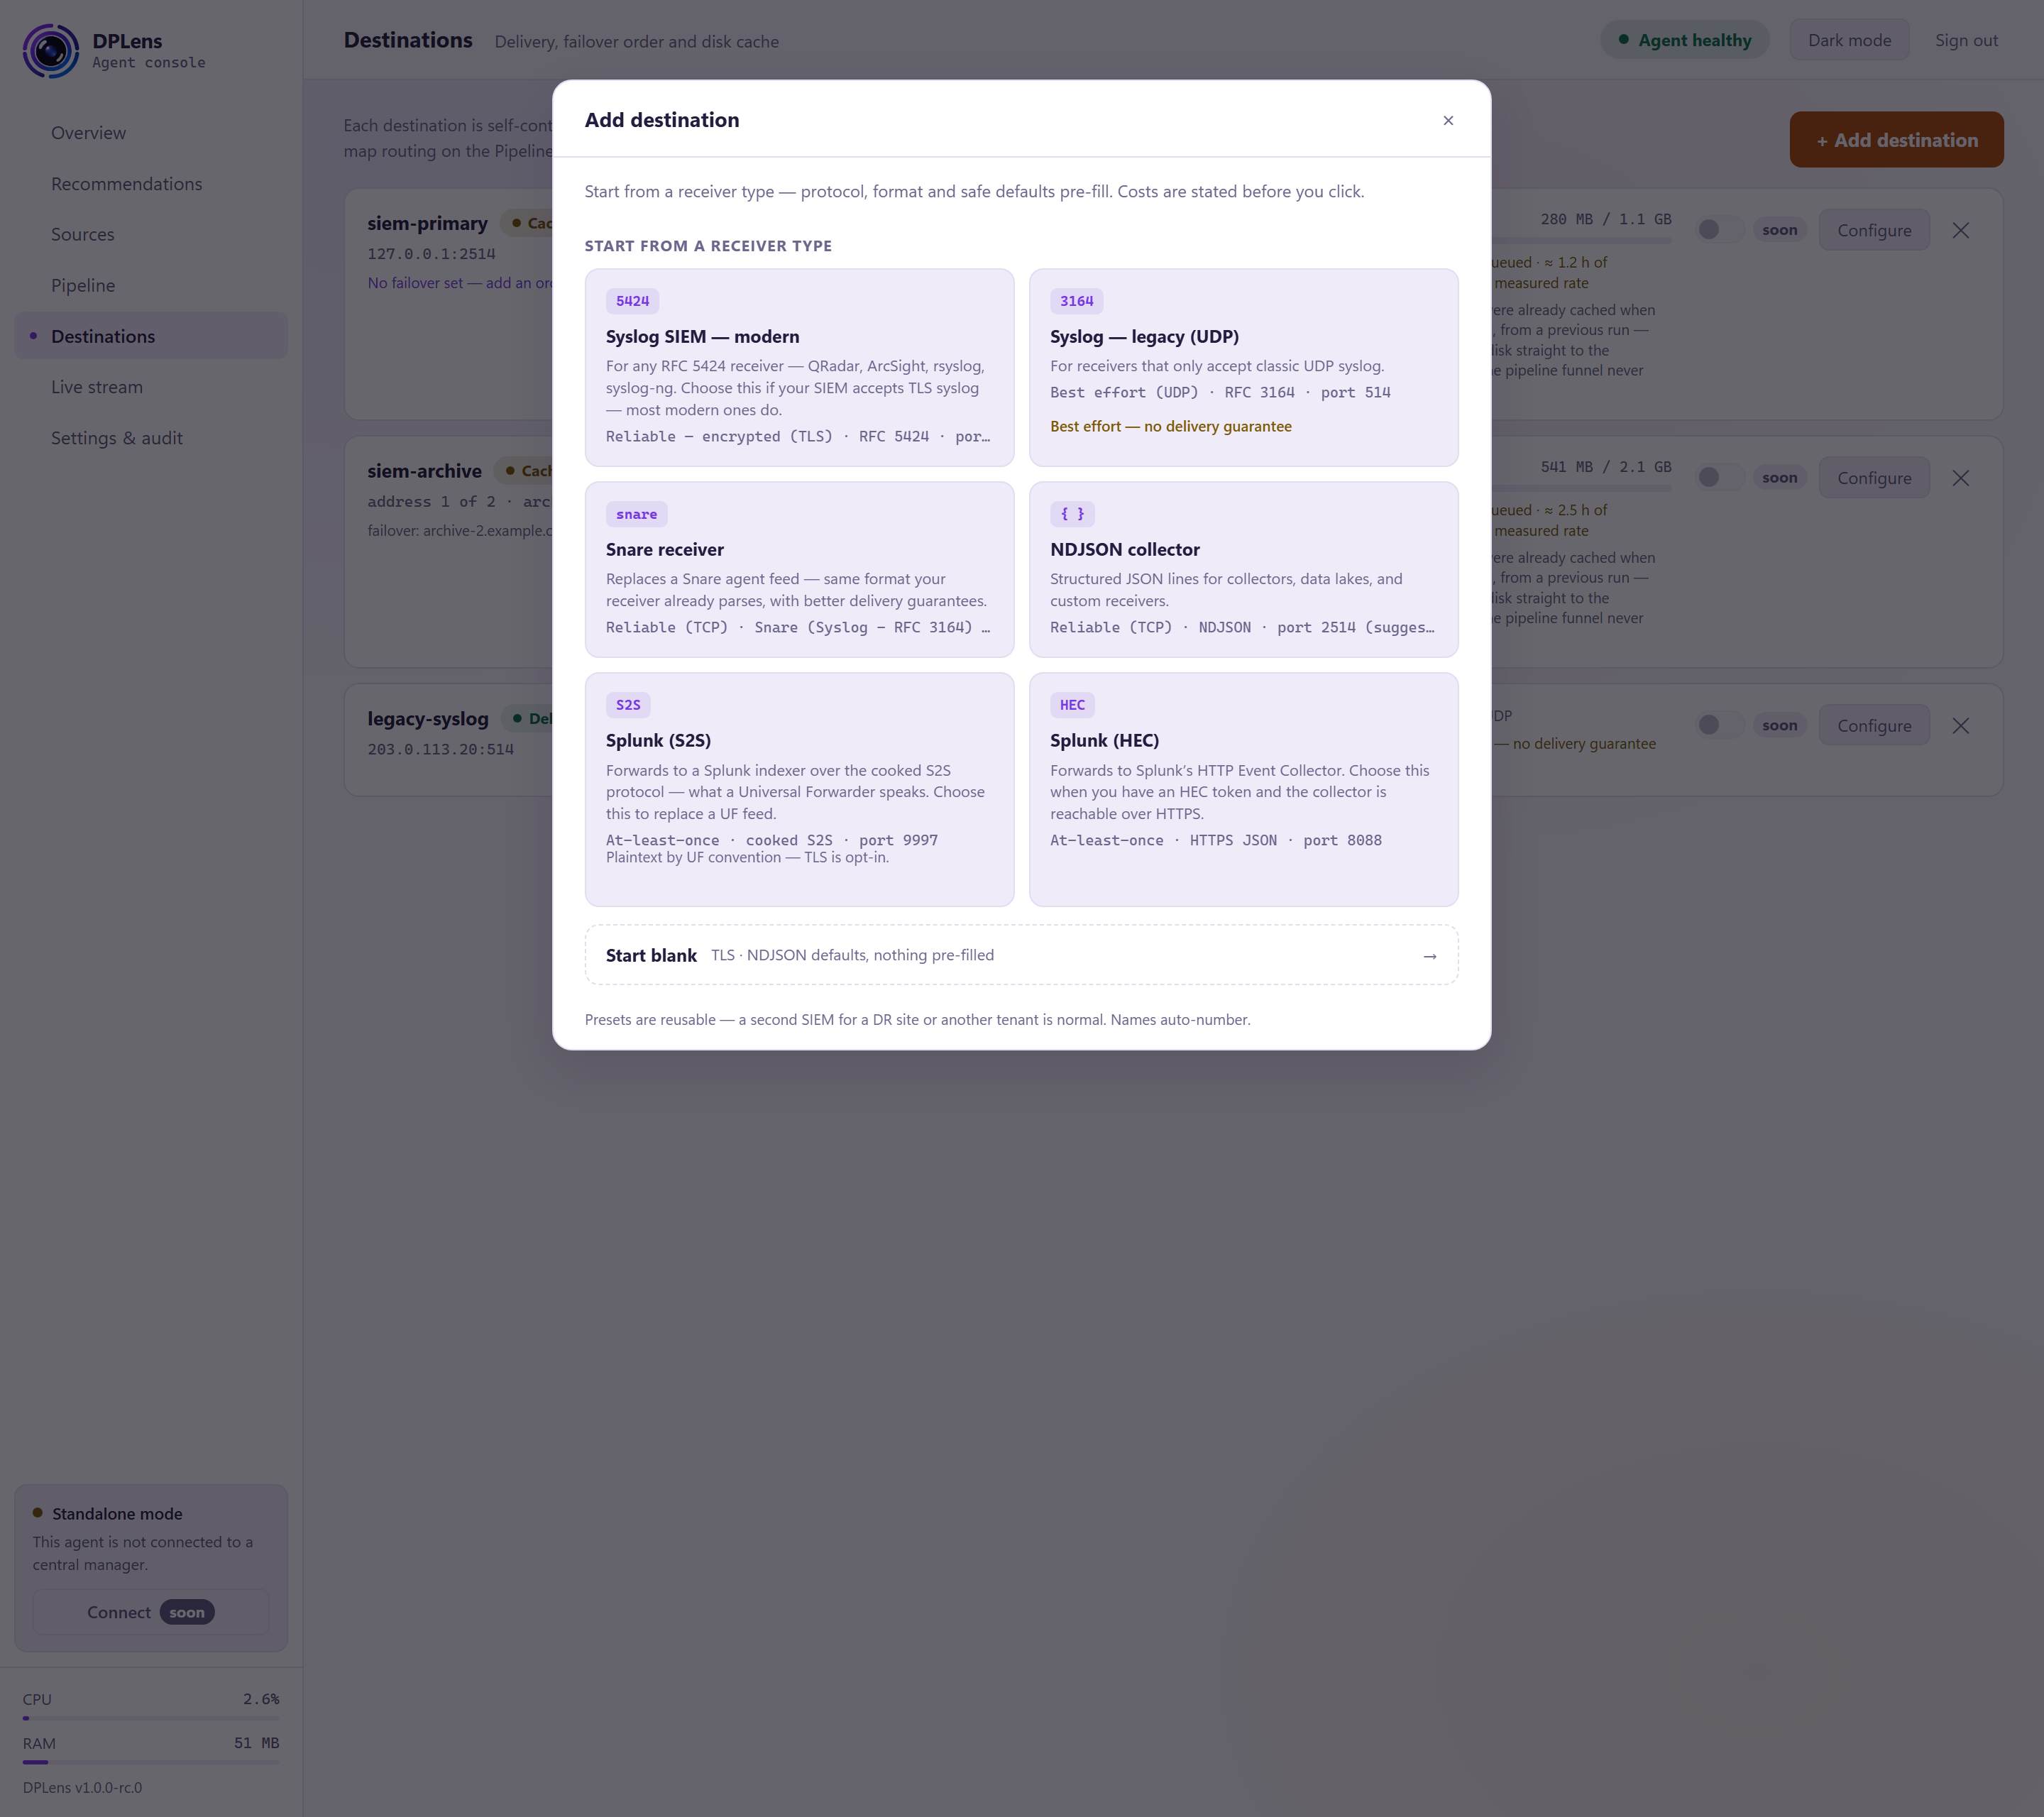Choose the Syslog SIEM — modern preset

[x=799, y=367]
